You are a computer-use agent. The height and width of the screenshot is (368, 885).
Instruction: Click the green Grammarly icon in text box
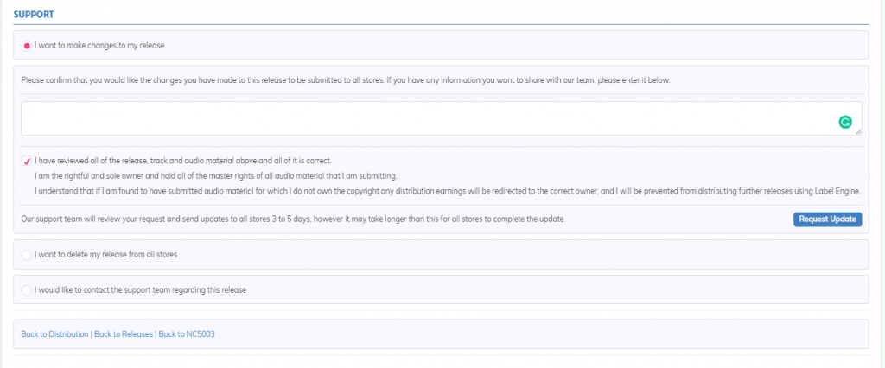coord(844,122)
